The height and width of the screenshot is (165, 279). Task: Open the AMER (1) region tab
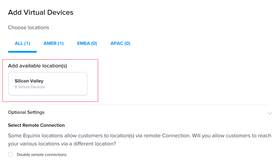(x=54, y=43)
